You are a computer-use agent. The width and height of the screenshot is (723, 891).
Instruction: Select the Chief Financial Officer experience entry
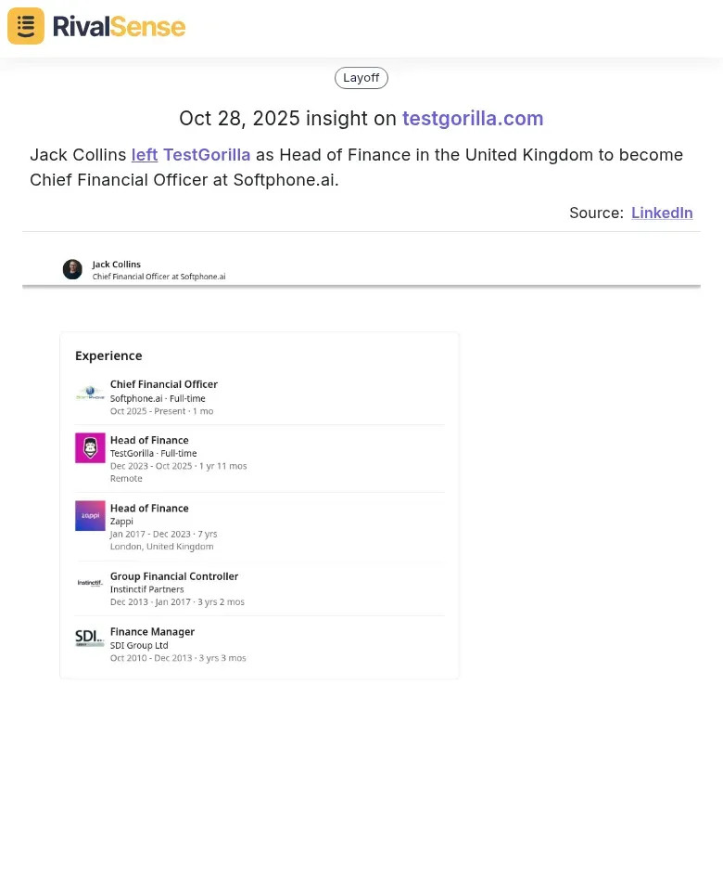(x=164, y=384)
